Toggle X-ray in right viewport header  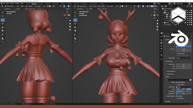148,6
